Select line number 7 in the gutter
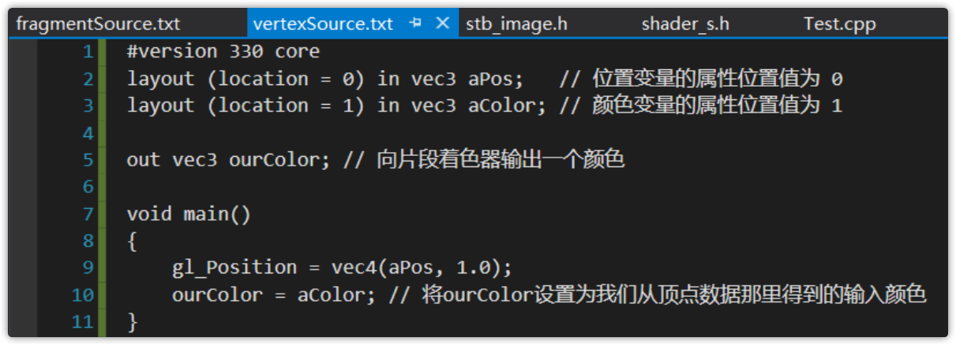956x345 pixels. point(87,214)
